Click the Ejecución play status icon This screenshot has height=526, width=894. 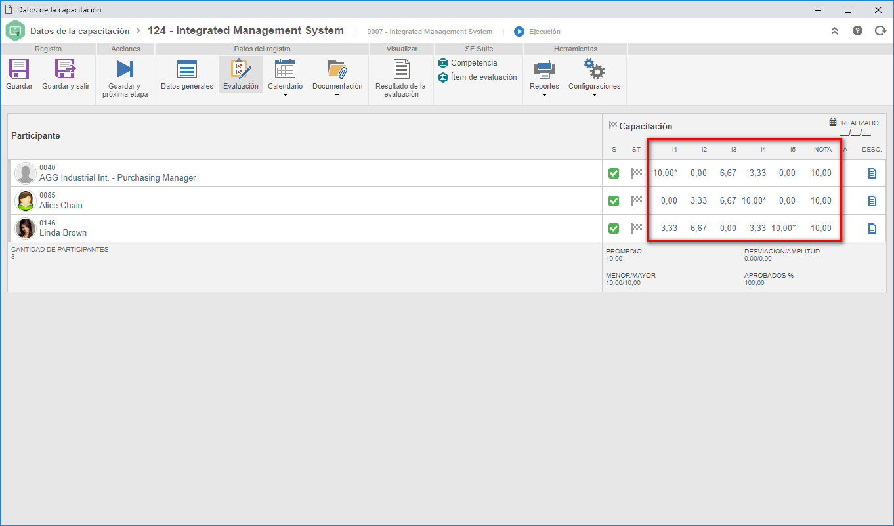(519, 32)
